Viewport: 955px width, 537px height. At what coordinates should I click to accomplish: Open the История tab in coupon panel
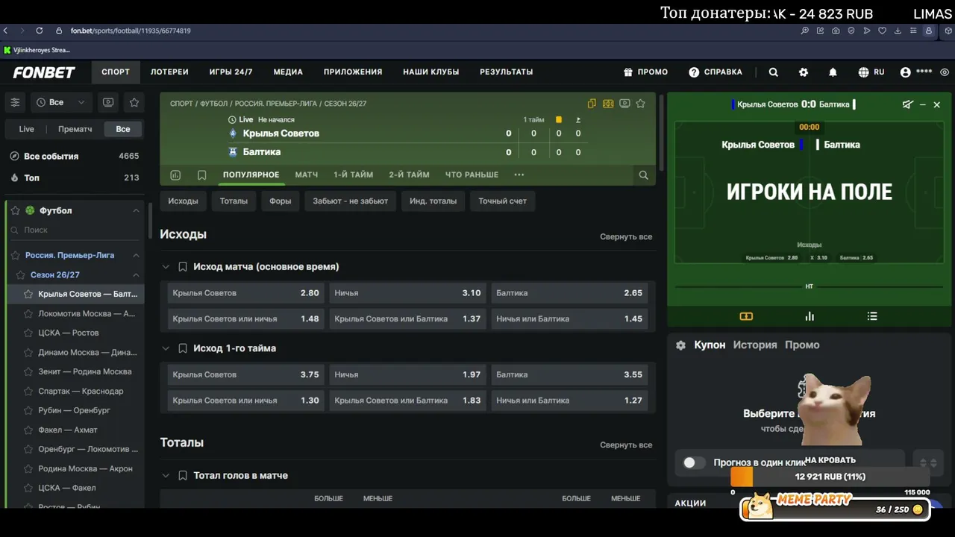(755, 345)
